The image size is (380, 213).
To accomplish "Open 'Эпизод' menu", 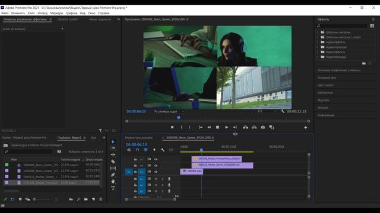I will pos(42,13).
